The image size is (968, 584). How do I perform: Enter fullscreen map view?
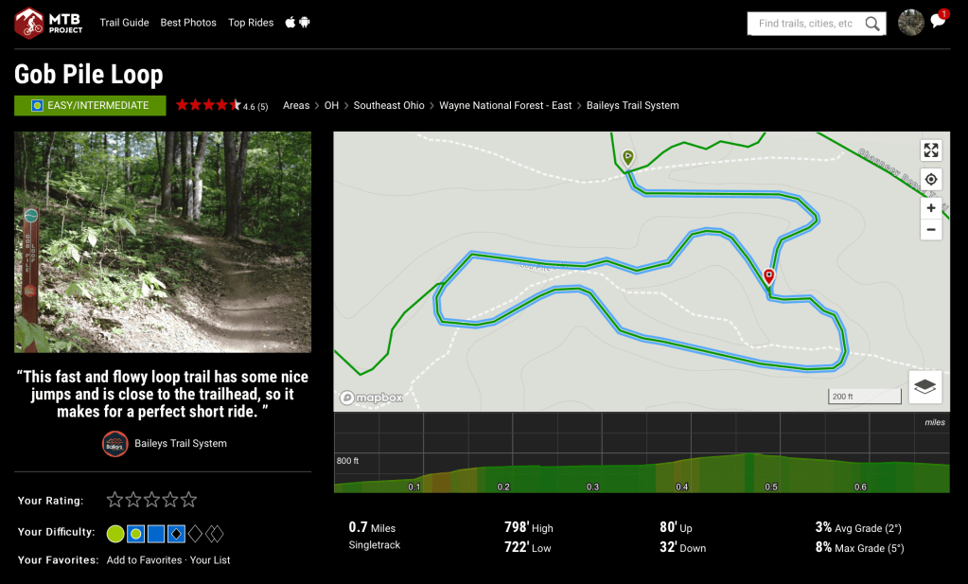pos(931,150)
